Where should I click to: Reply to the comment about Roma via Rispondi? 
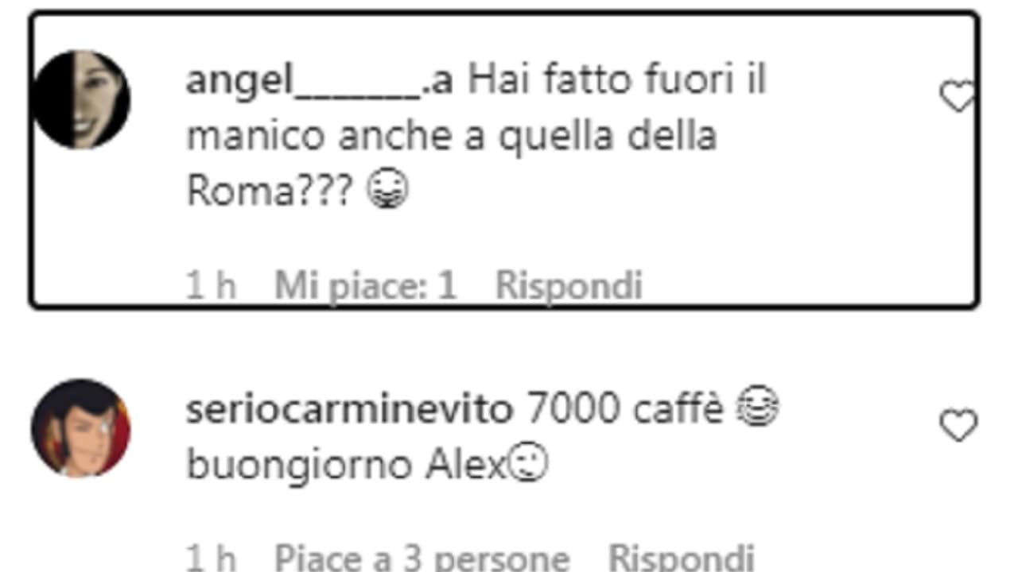click(x=569, y=286)
